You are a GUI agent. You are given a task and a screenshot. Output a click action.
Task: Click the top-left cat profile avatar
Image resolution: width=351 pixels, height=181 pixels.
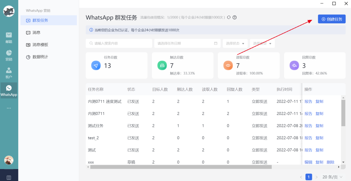click(x=9, y=11)
